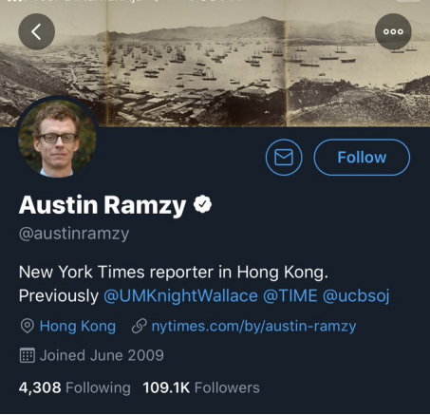
Task: View the 4,308 Following list
Action: tap(75, 387)
